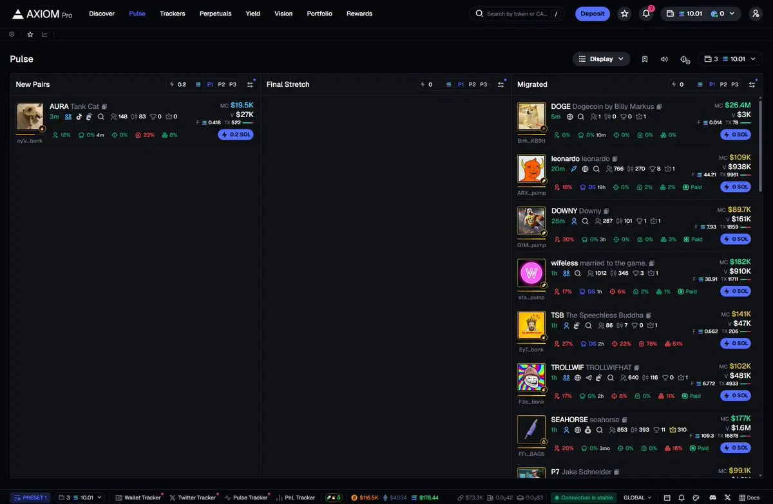The width and height of the screenshot is (773, 504).
Task: Click TikTok icon on AURA row
Action: coord(79,117)
